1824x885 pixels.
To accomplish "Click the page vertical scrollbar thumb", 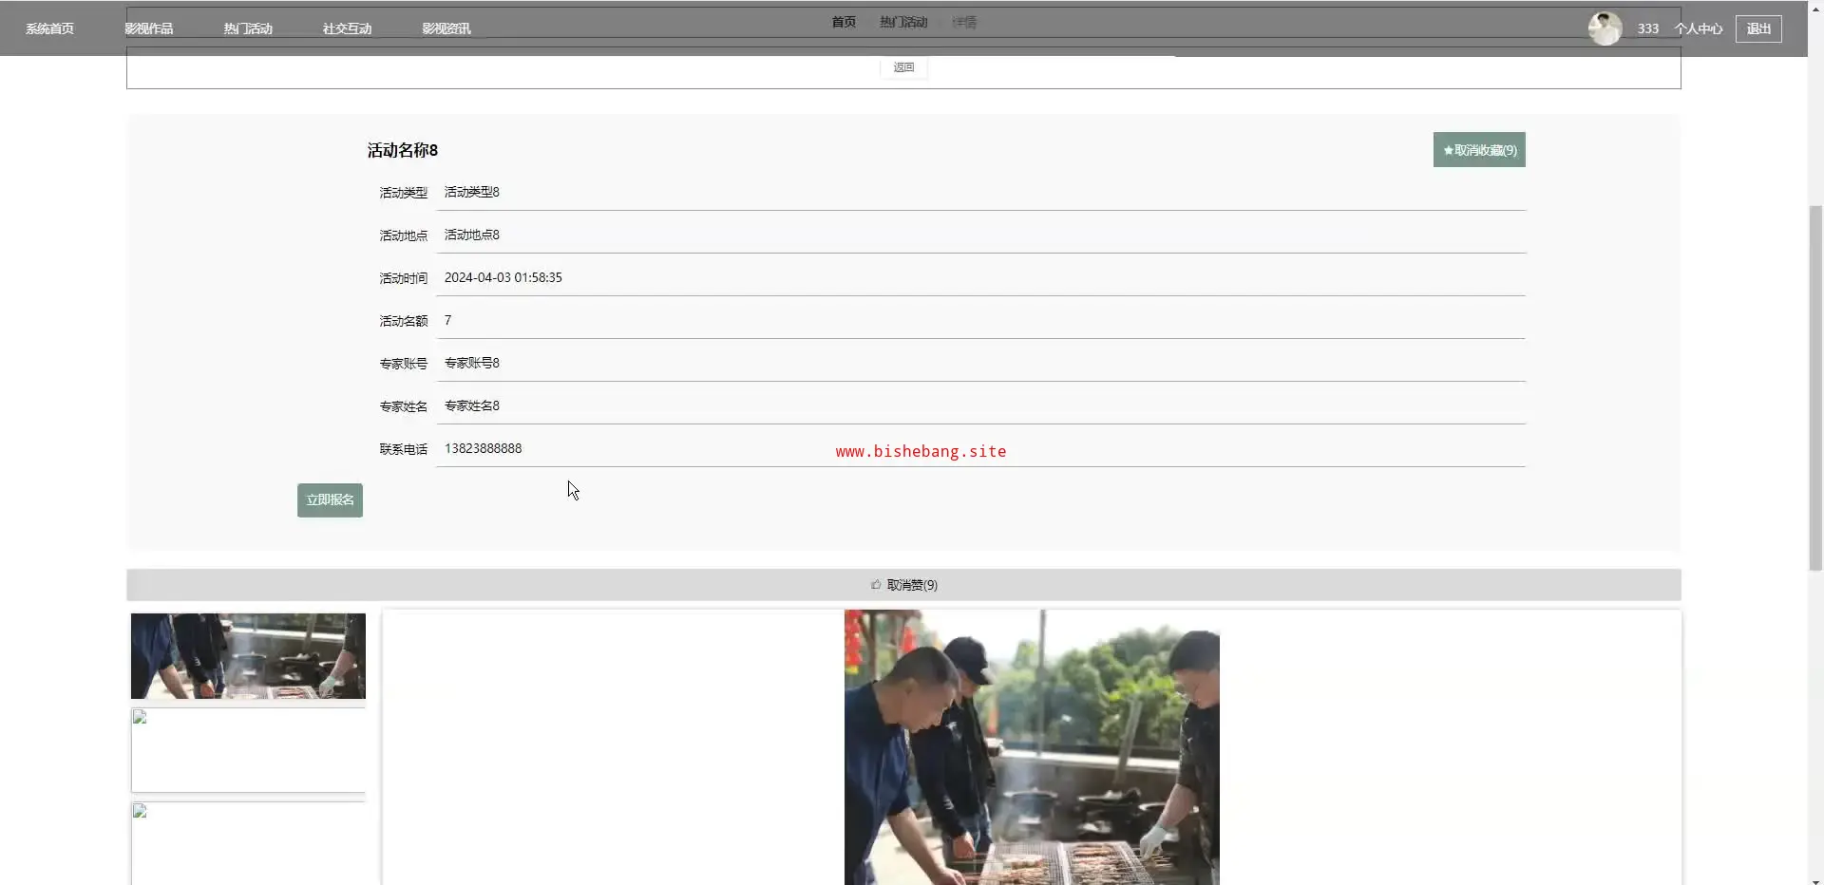I will (x=1815, y=387).
